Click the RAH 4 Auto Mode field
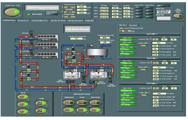Viewport: 188px width, 120px height. coord(104,17)
